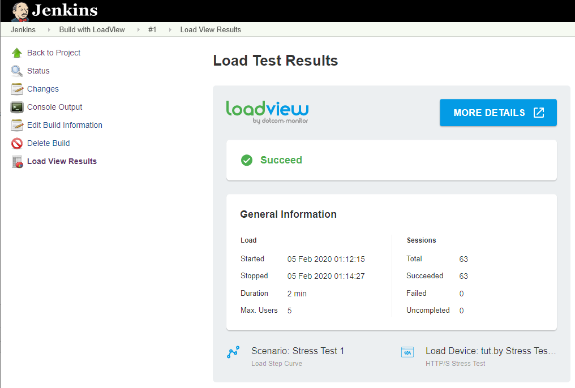Click the Jenkins header title text
This screenshot has width=575, height=388.
click(x=65, y=10)
